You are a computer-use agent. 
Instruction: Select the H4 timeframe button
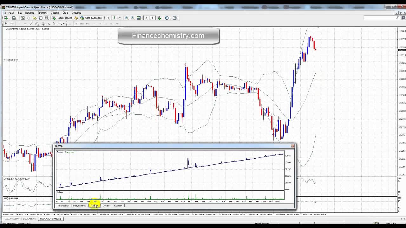point(100,24)
